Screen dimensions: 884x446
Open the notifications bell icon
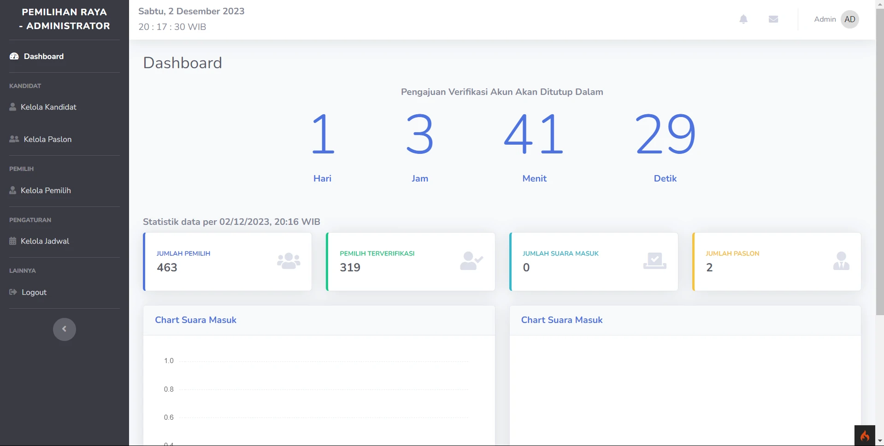(x=743, y=19)
